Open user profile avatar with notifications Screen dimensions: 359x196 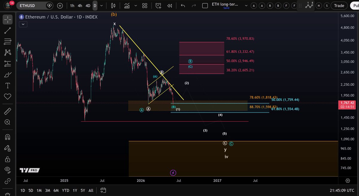[8, 5]
